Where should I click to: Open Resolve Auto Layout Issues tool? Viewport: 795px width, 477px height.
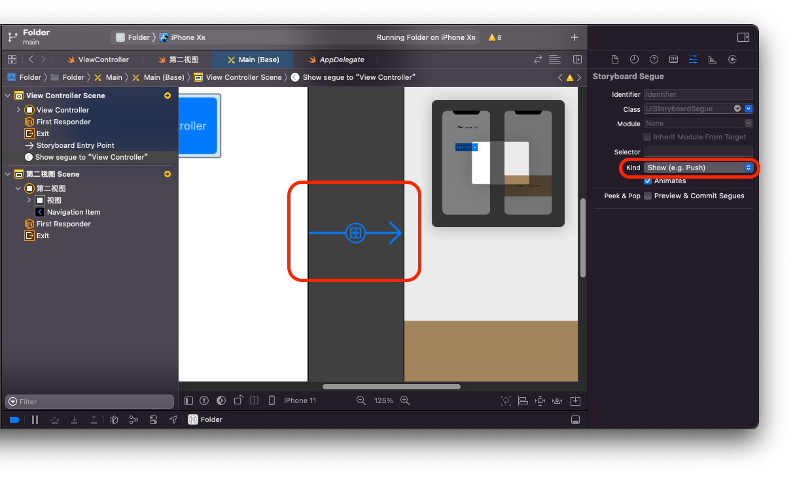(557, 400)
